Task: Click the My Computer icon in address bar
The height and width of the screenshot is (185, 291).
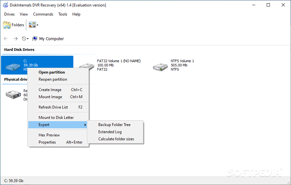Action: pos(34,39)
